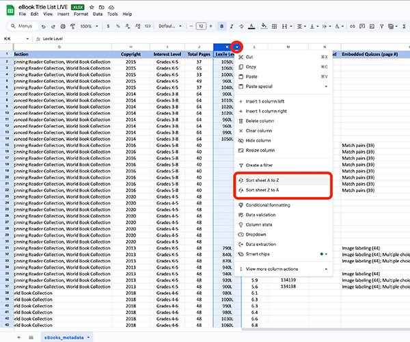Check the cloud save status icon

(x=111, y=7)
